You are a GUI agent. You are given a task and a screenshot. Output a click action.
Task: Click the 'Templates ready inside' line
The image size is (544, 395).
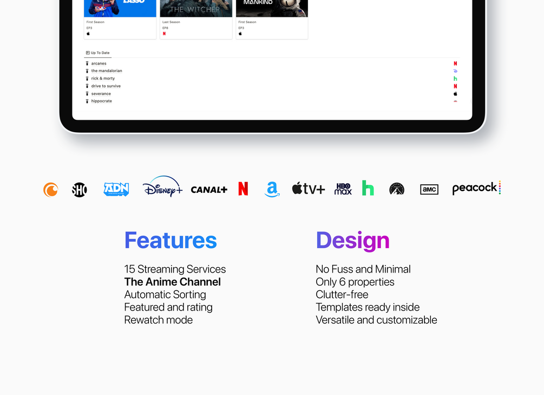[x=368, y=307]
